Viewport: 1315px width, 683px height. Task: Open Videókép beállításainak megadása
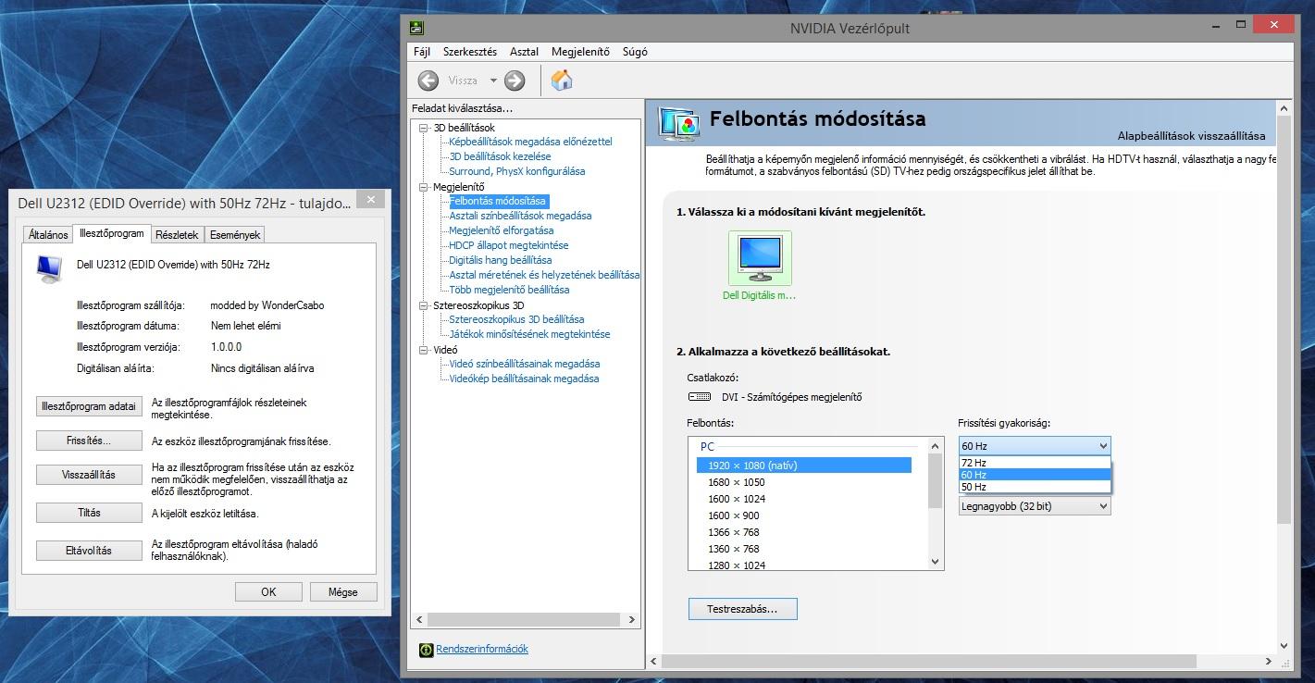(524, 379)
